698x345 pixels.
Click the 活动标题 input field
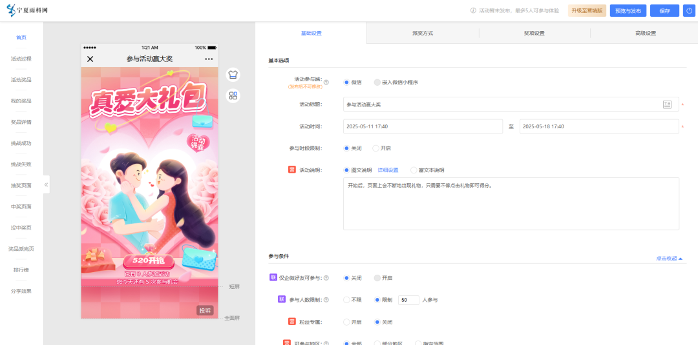click(x=511, y=104)
